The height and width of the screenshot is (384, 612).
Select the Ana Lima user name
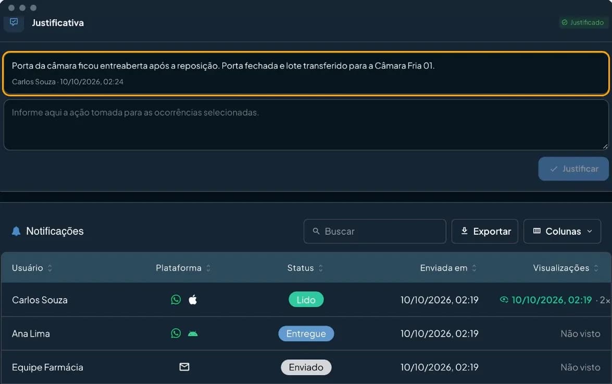click(31, 334)
